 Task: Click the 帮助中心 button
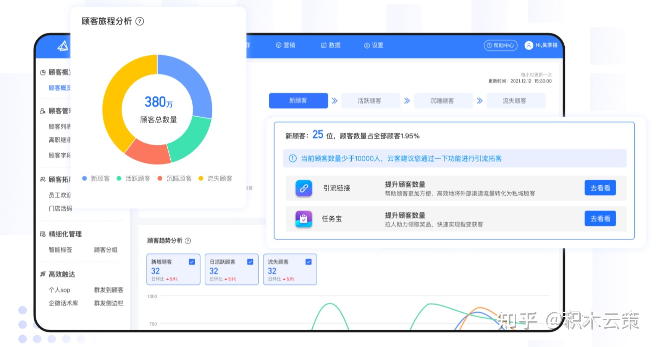tap(501, 45)
